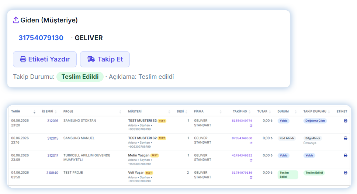Click the Kod Alındı status badge
The width and height of the screenshot is (357, 194).
[287, 138]
